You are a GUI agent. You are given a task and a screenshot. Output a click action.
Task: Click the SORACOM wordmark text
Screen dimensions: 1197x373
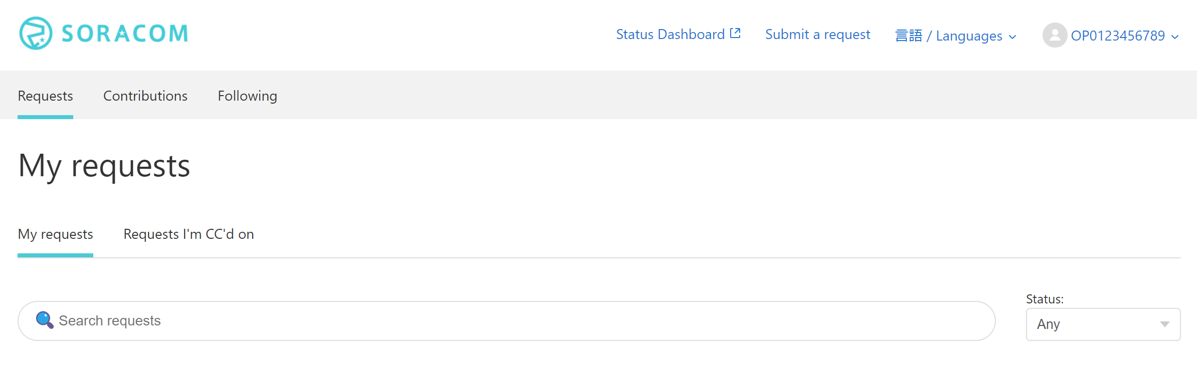125,34
